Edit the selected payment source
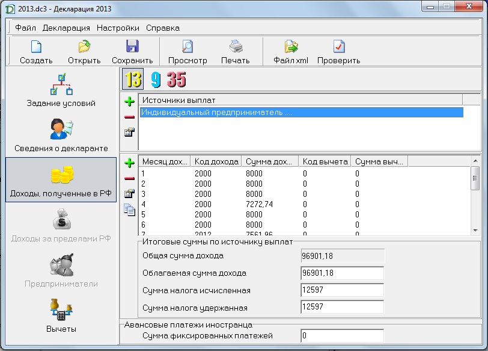This screenshot has height=351, width=488. (x=129, y=132)
